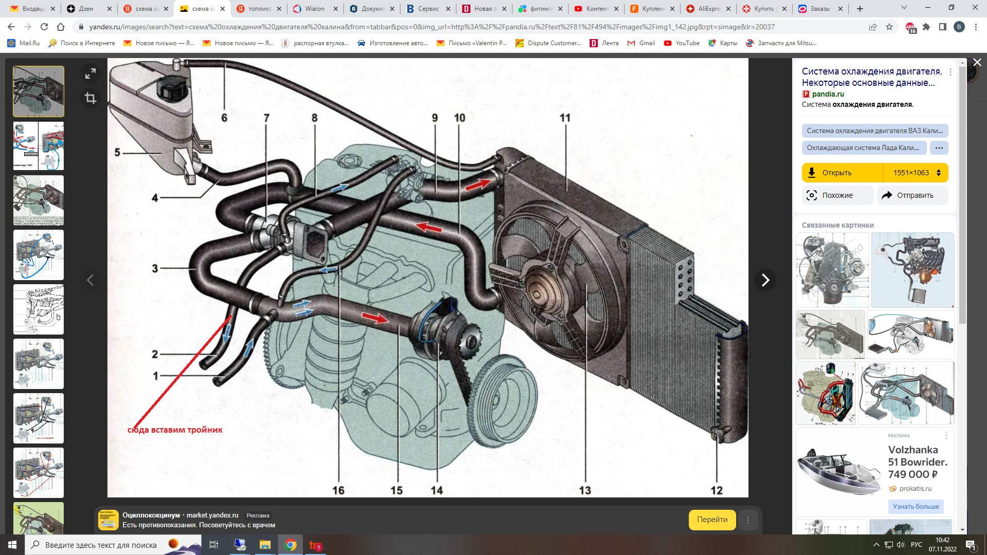The image size is (987, 555).
Task: Select second thumbnail in left strip
Action: click(x=39, y=146)
